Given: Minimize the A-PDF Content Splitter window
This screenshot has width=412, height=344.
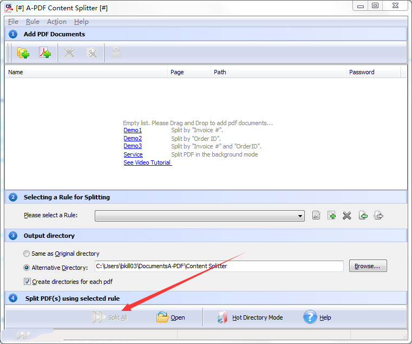Looking at the screenshot, I should tap(360, 6).
